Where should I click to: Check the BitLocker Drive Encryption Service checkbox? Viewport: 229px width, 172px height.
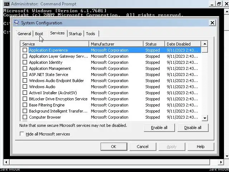[x=25, y=99]
